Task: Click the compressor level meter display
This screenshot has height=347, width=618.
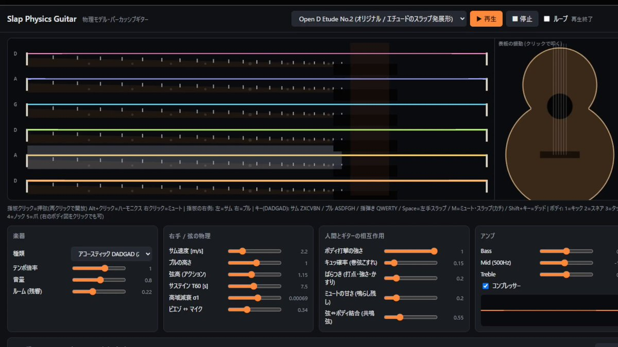Action: pos(549,311)
